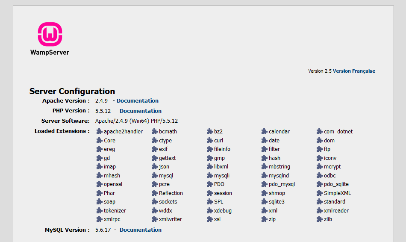Click the mysqlnd extension name
The image size is (406, 242).
click(x=279, y=176)
